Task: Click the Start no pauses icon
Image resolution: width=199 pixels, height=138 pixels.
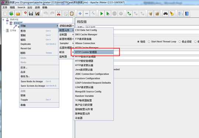Action: click(x=108, y=13)
